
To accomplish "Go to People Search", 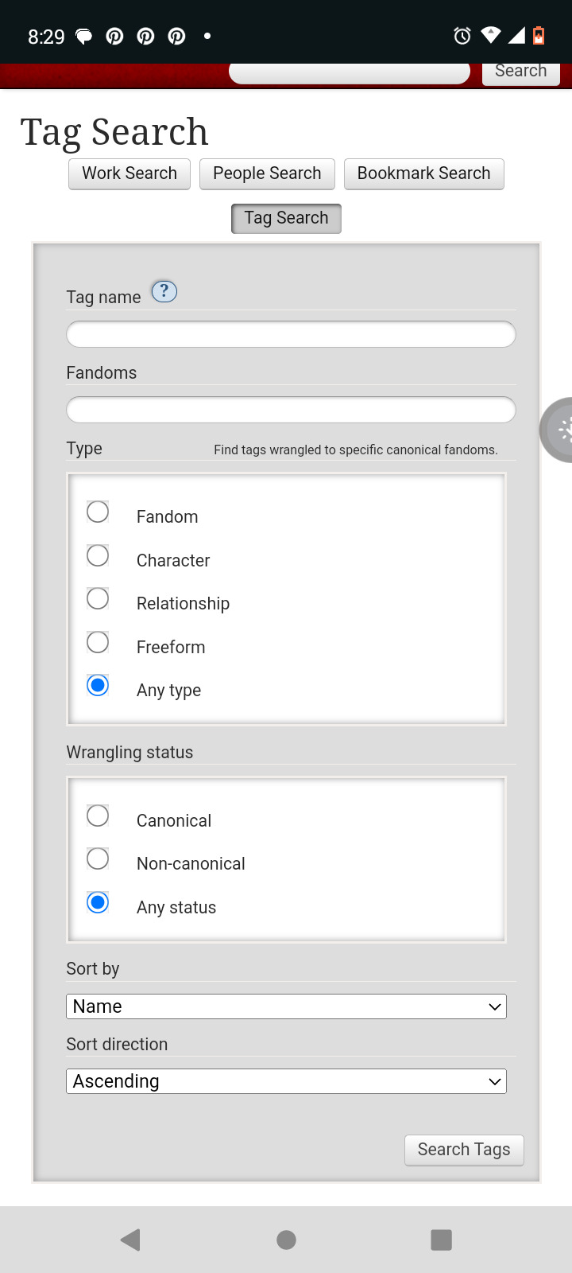I will click(267, 173).
